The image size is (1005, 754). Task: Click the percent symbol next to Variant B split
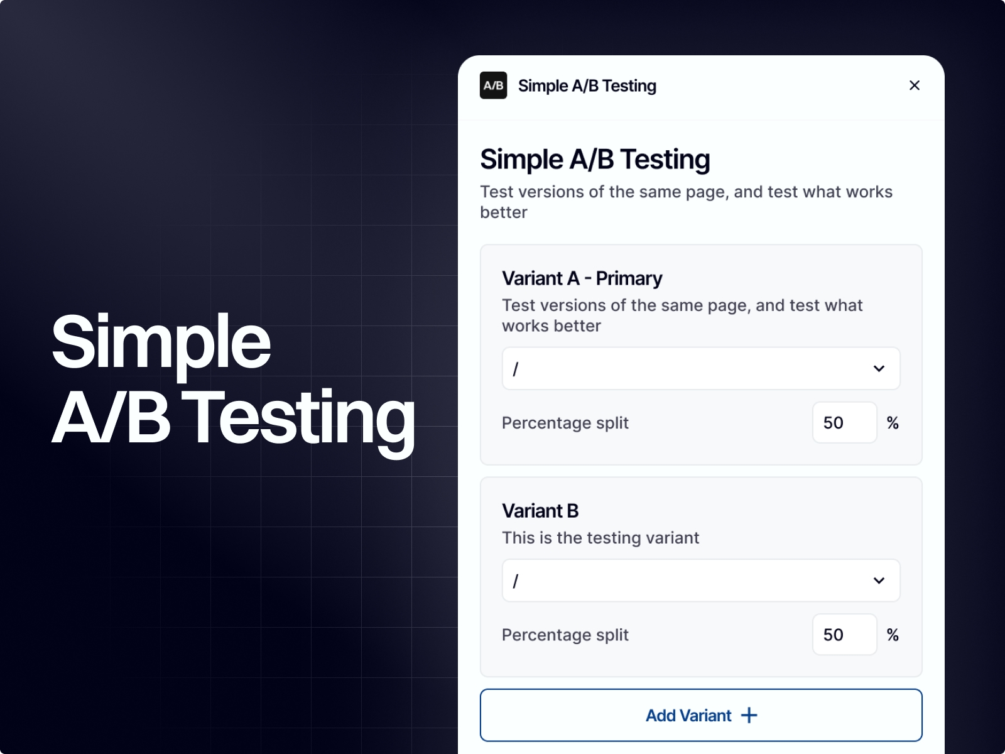point(893,635)
